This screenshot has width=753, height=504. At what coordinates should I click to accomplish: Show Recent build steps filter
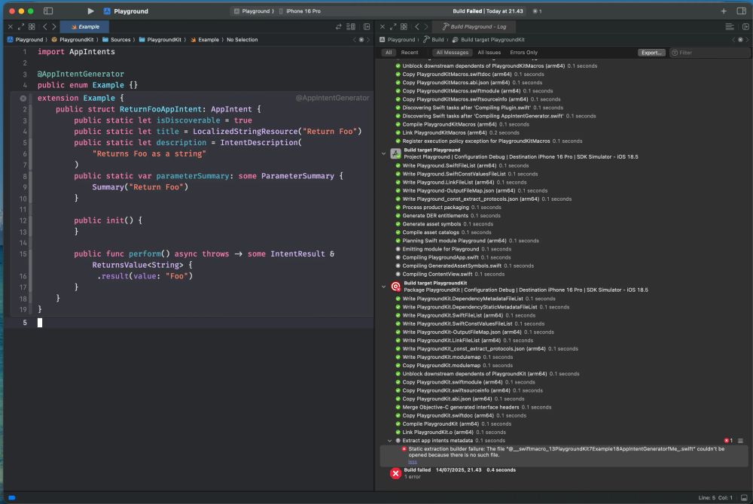point(410,53)
